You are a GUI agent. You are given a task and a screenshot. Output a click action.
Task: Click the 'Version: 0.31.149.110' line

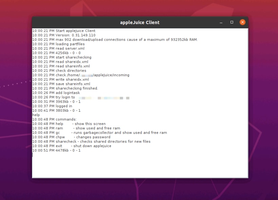click(64, 35)
